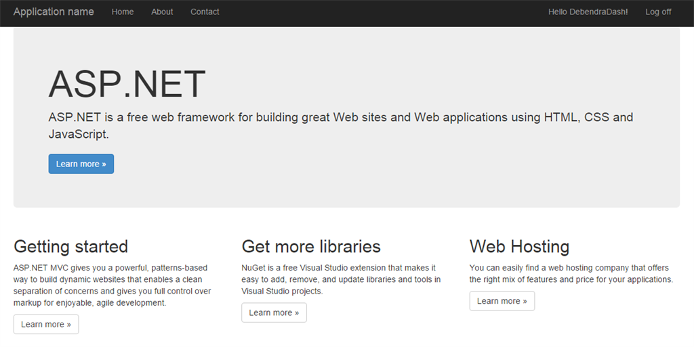Open the Home nav item

tap(123, 12)
